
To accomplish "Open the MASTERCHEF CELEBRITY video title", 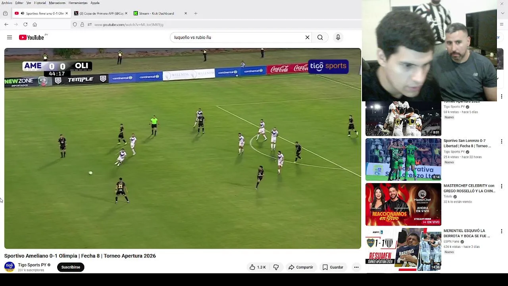I will (x=469, y=188).
